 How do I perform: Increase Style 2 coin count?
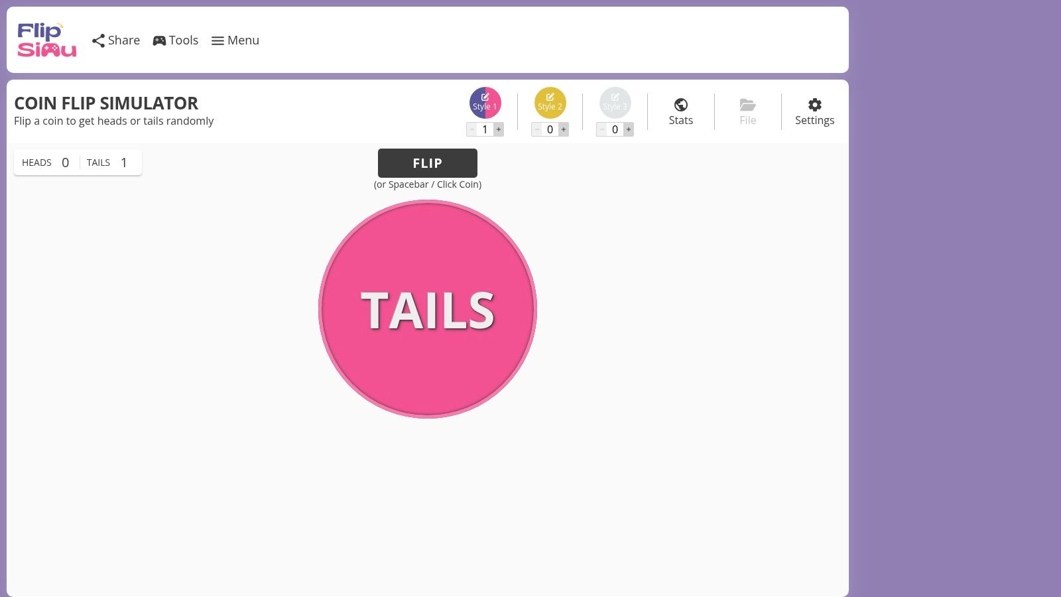[564, 129]
